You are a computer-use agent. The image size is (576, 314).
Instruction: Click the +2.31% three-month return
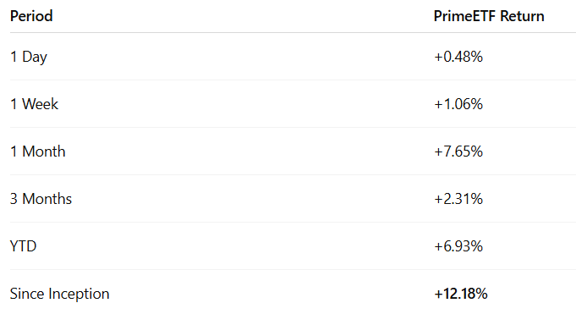point(458,199)
